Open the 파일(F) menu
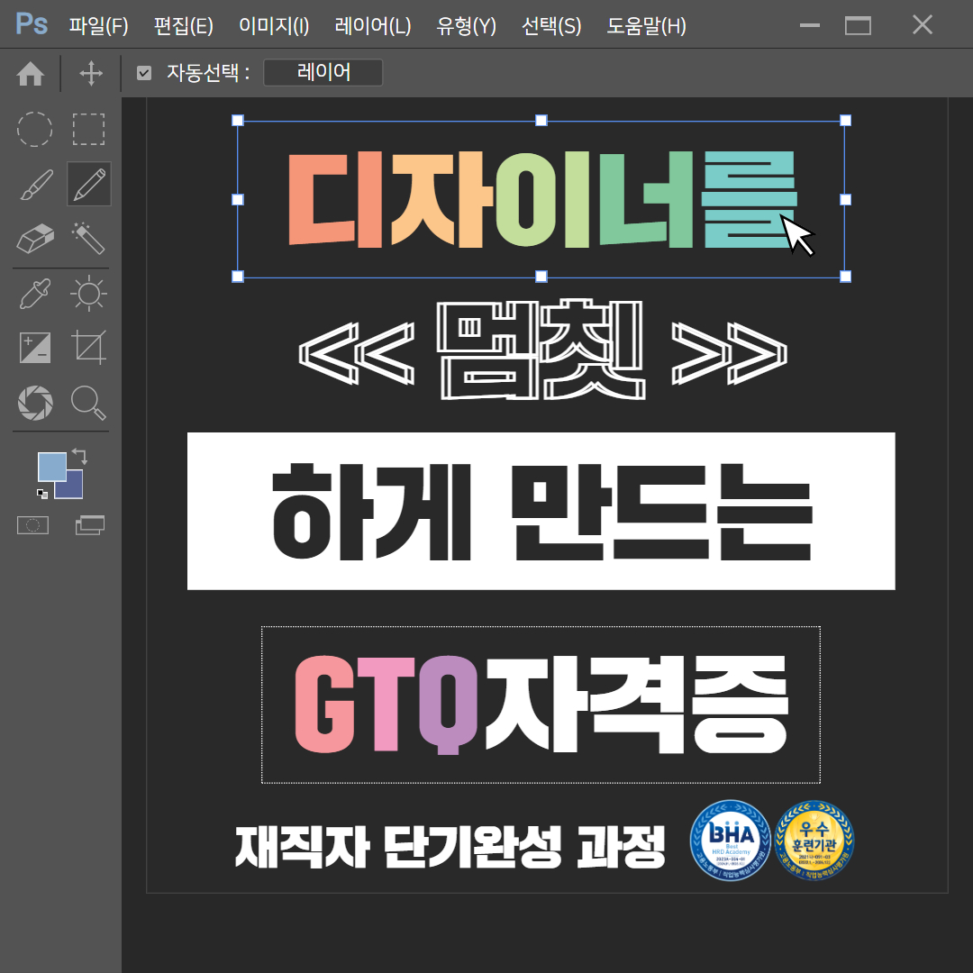973x973 pixels. (x=98, y=26)
